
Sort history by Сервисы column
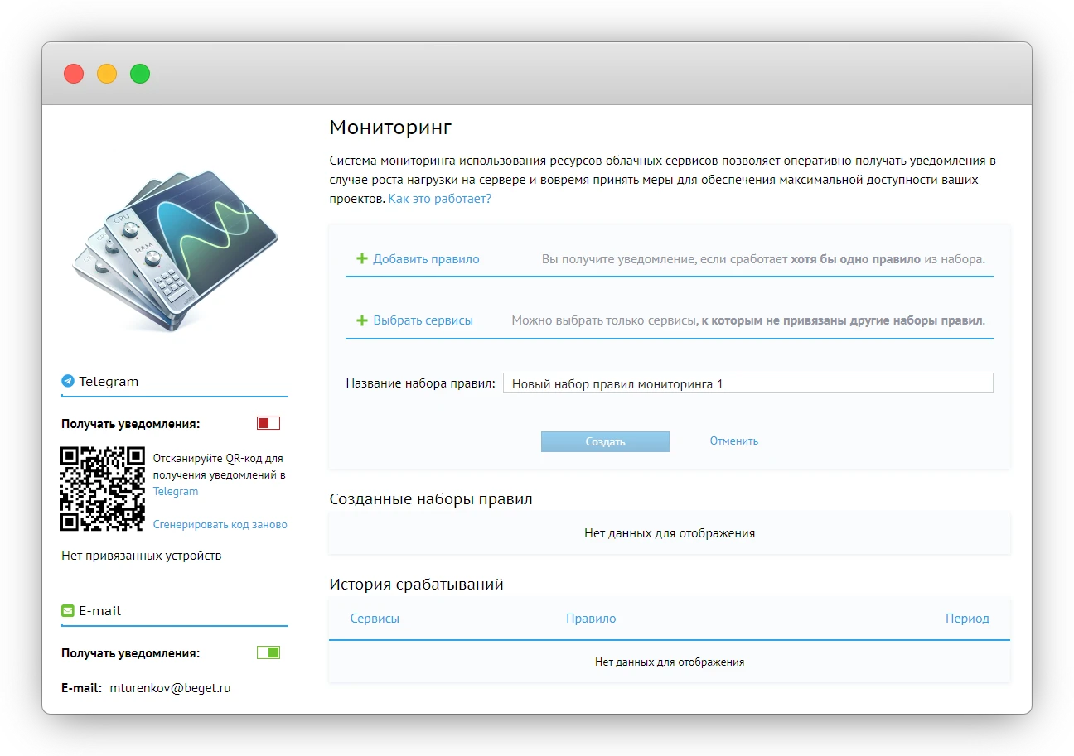tap(375, 619)
